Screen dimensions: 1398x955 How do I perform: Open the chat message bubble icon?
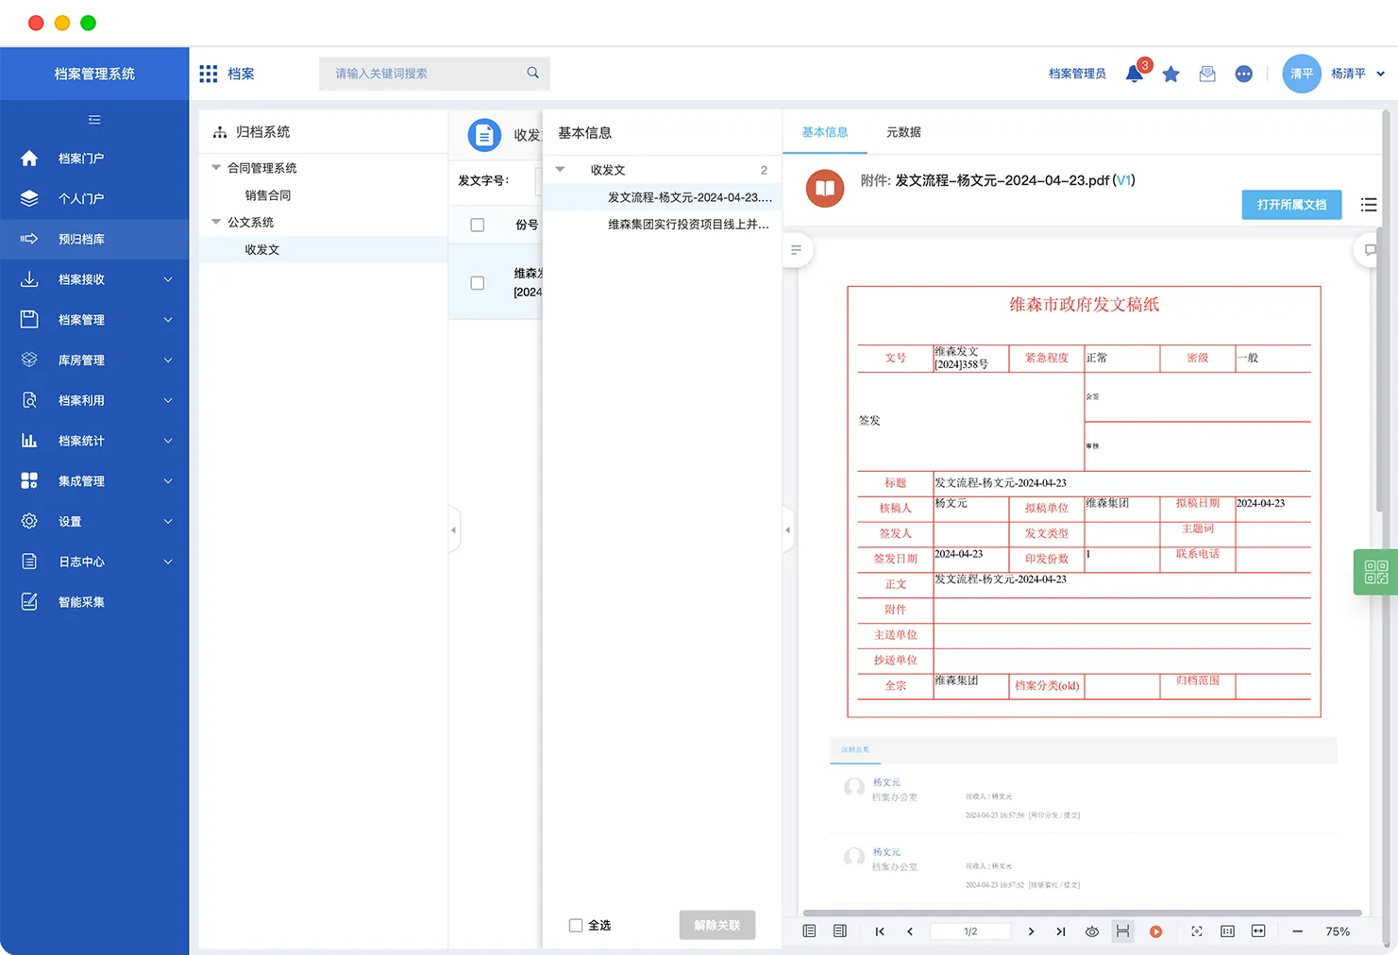(1244, 74)
